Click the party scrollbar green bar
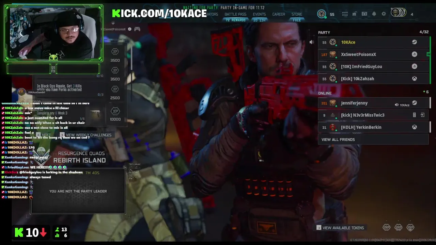 [430, 60]
